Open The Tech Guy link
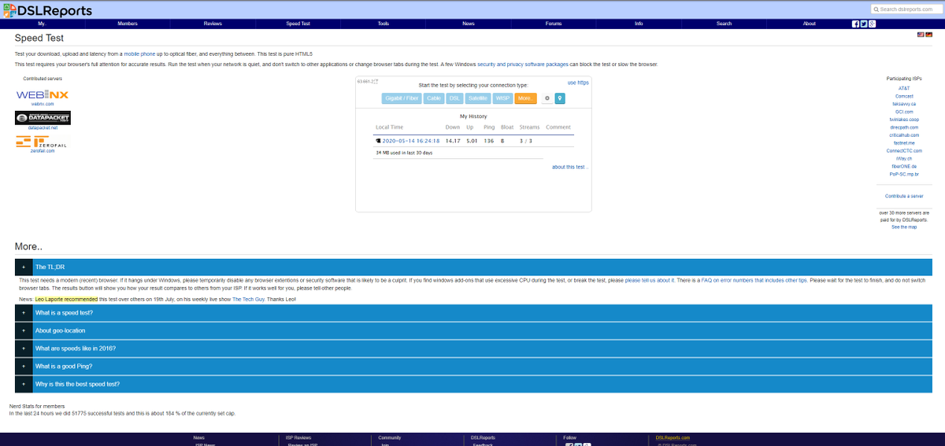Screen dimensions: 945x446 tap(249, 300)
